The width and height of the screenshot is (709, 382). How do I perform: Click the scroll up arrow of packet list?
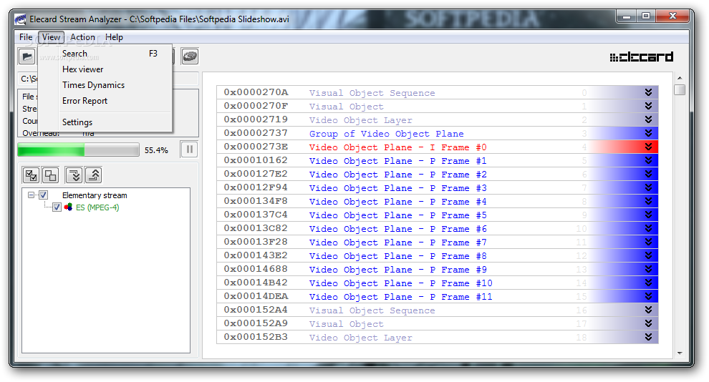(680, 78)
